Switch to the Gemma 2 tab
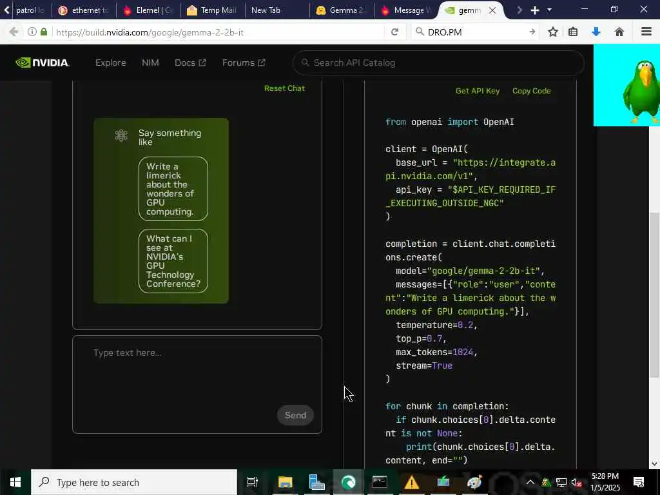660x495 pixels. (x=342, y=10)
